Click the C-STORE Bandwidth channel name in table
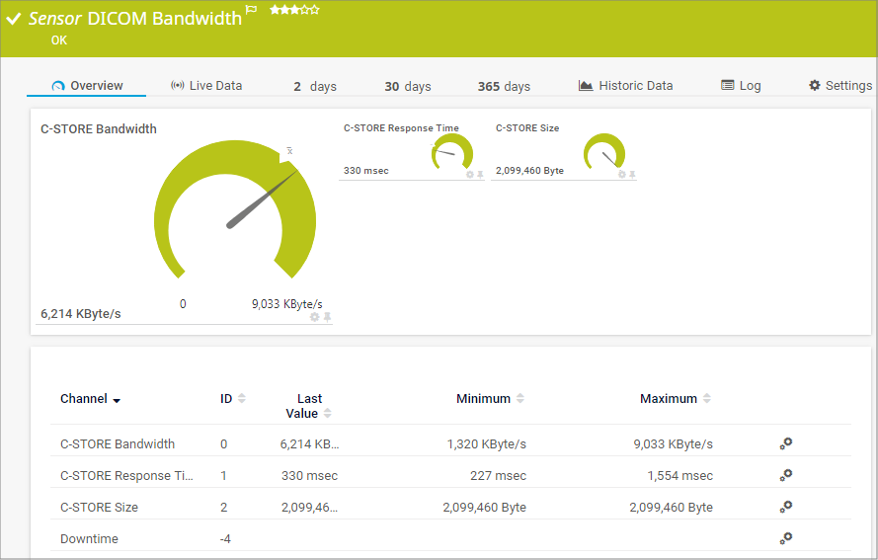 tap(118, 443)
